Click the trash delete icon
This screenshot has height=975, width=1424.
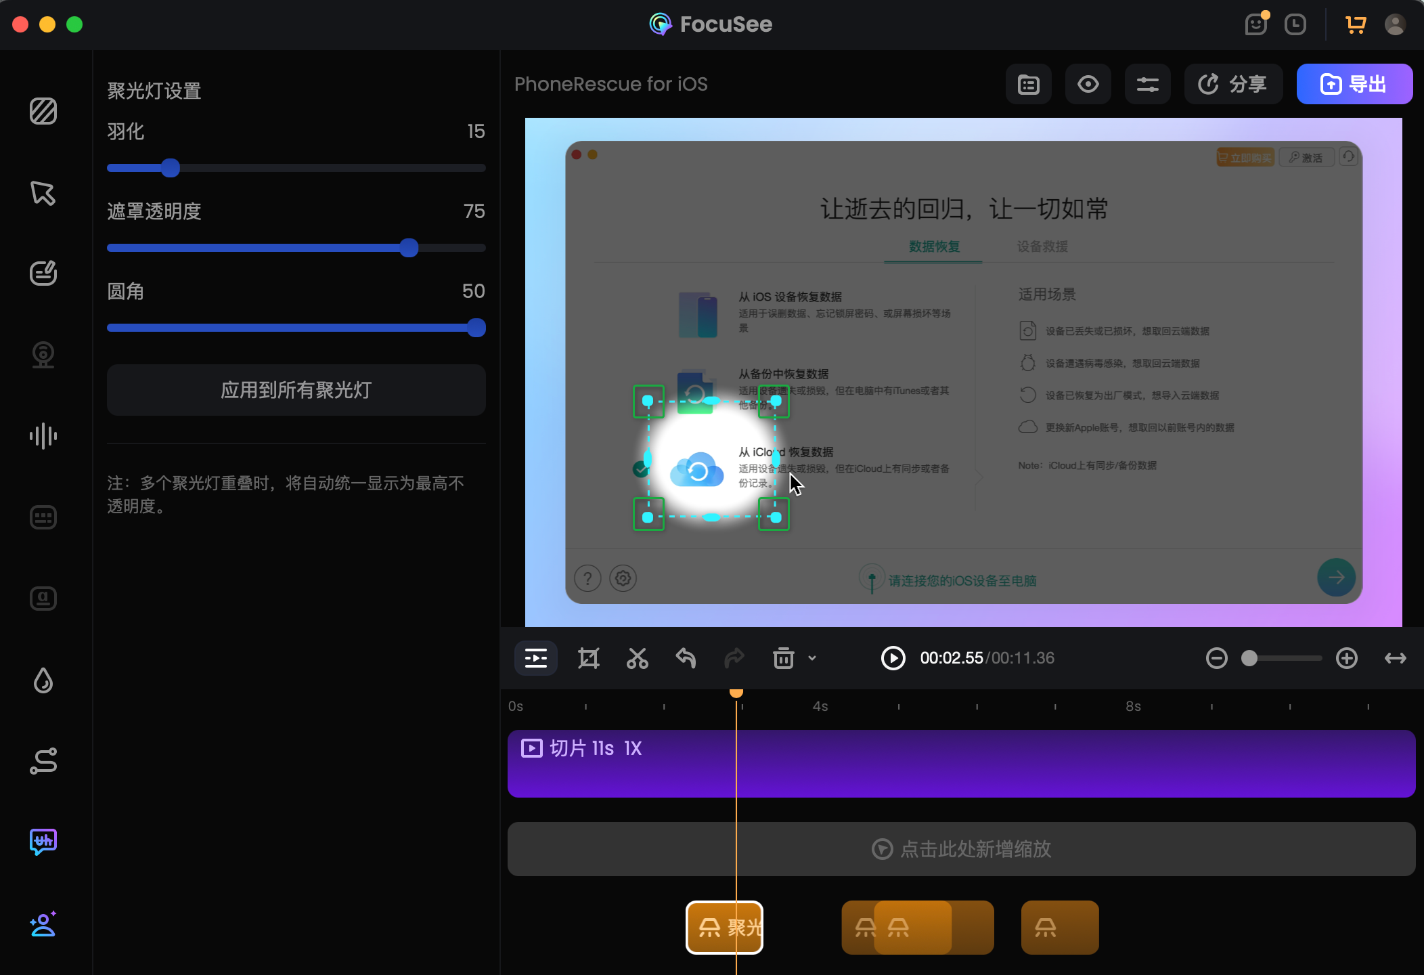click(x=784, y=658)
